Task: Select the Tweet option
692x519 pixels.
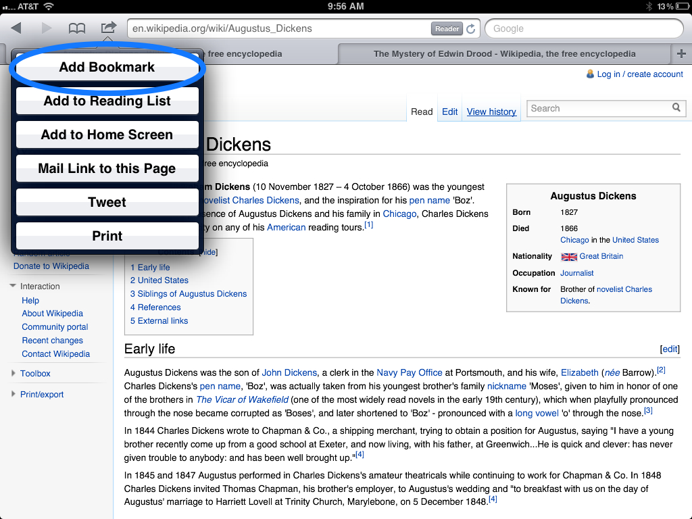Action: [107, 202]
